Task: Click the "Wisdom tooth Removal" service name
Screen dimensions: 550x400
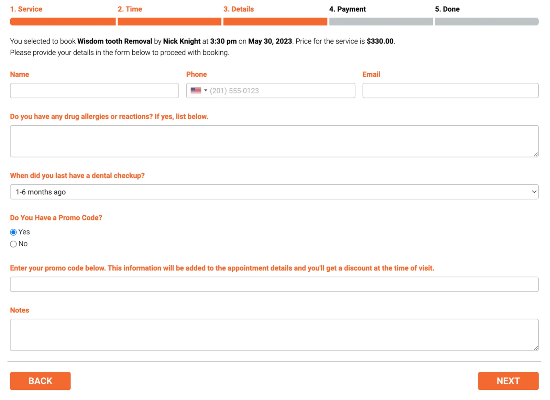Action: coord(115,41)
